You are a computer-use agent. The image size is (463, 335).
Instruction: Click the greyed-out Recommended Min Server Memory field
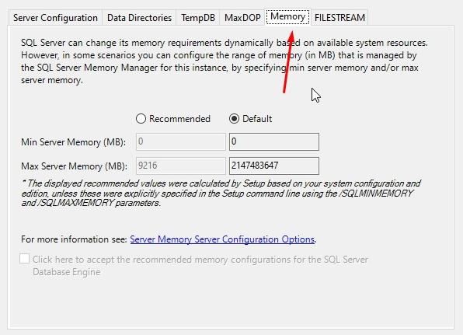[x=181, y=141]
